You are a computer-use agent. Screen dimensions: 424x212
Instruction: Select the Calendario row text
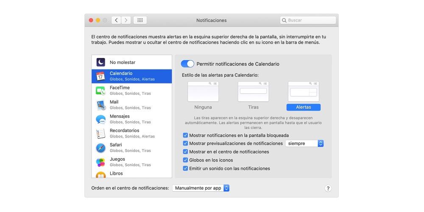click(x=132, y=76)
